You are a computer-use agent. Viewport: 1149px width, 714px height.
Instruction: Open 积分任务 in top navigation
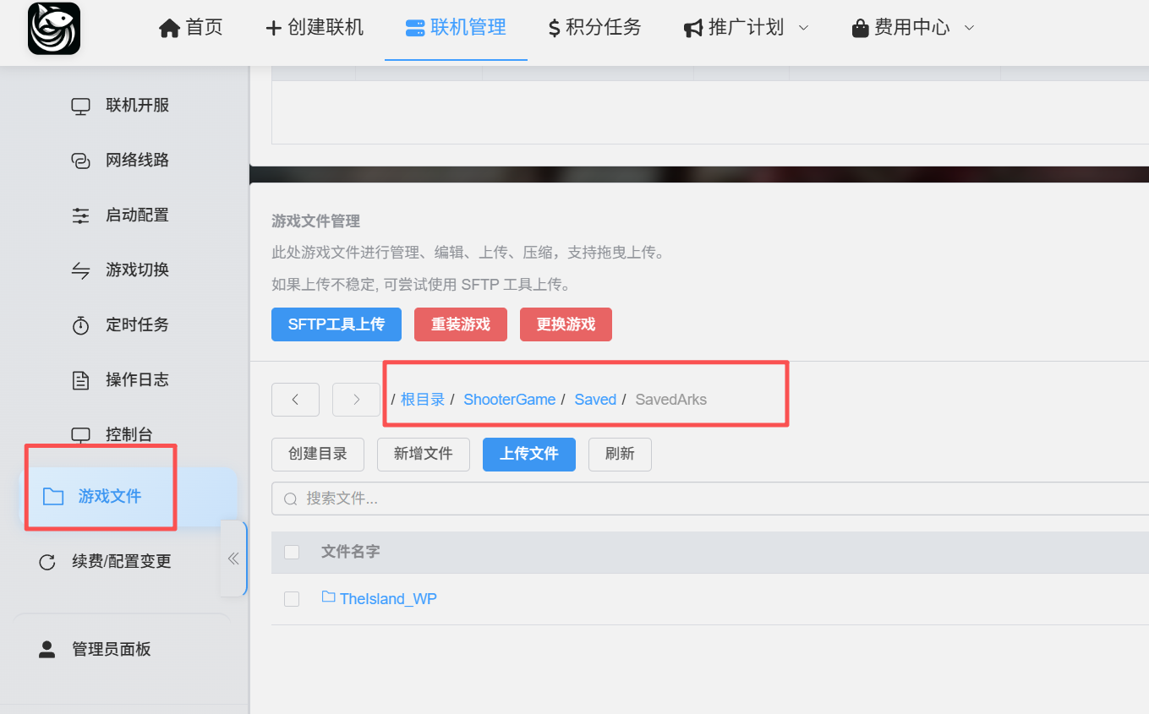click(594, 28)
